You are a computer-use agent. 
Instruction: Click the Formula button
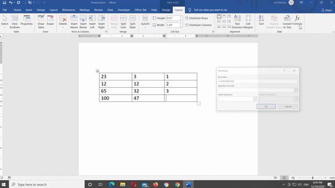[297, 20]
